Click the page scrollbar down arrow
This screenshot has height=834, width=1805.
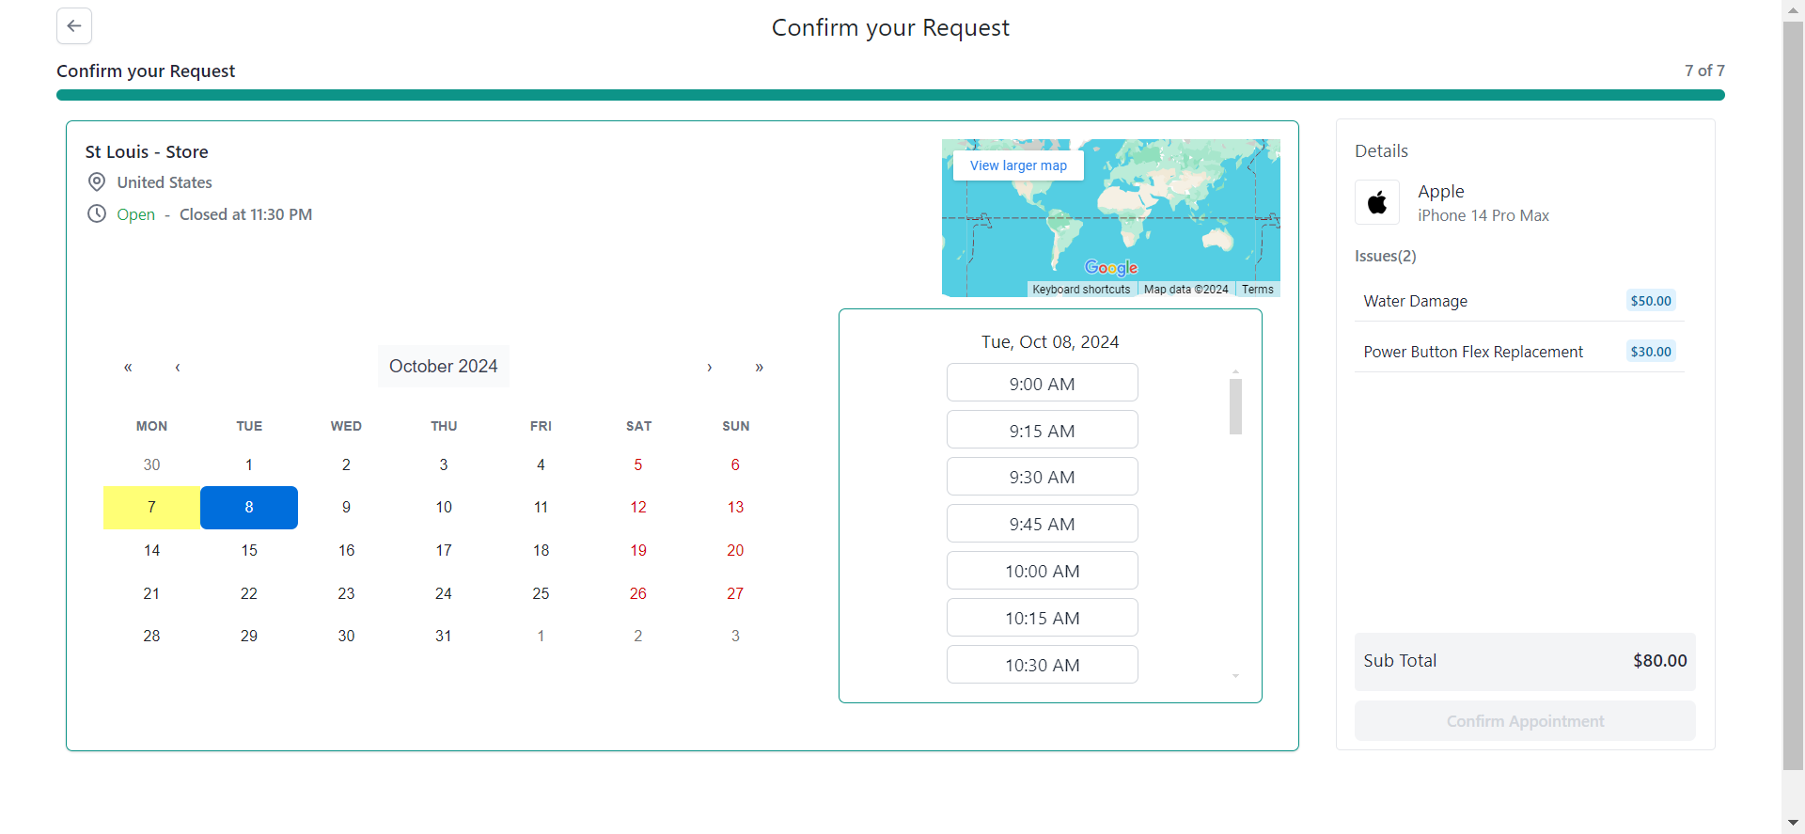(x=1793, y=824)
